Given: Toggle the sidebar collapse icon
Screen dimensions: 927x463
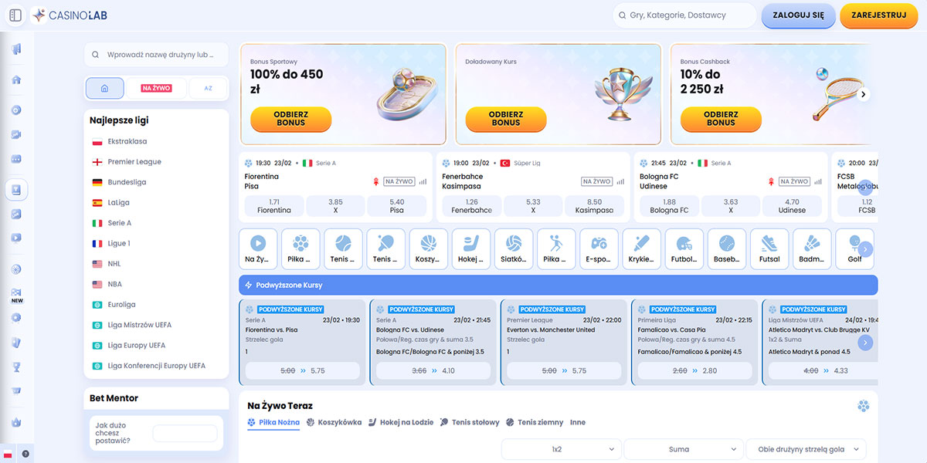Looking at the screenshot, I should tap(15, 15).
